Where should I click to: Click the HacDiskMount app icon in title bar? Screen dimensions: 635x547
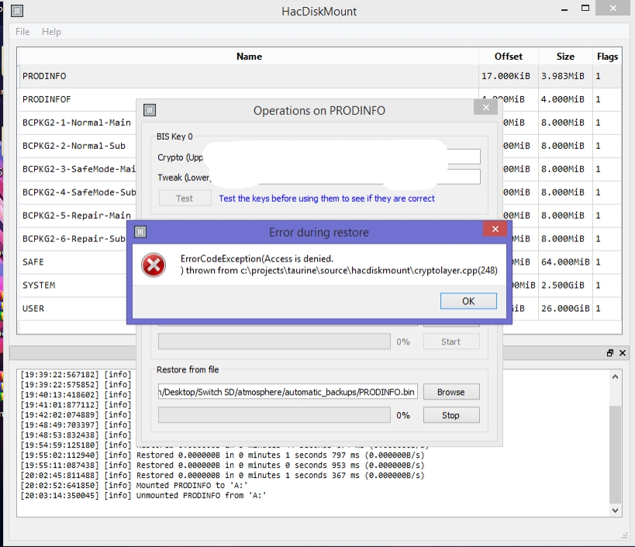click(x=16, y=11)
